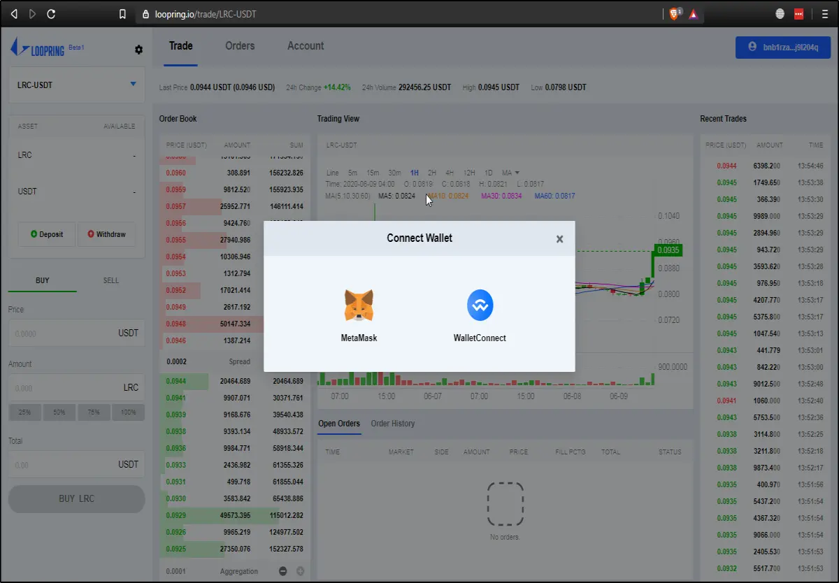Open the MA indicator dropdown

coord(510,173)
